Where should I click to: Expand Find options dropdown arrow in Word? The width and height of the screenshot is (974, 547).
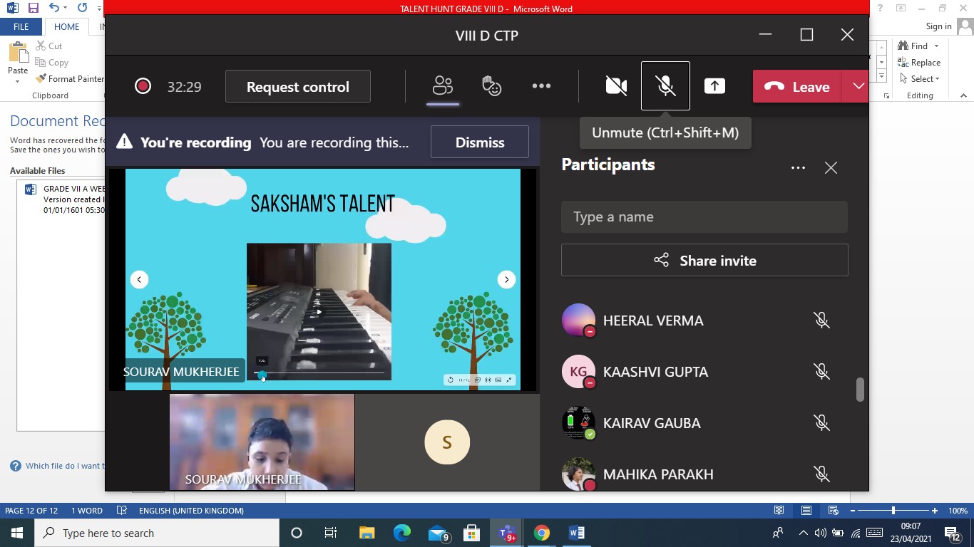click(935, 46)
